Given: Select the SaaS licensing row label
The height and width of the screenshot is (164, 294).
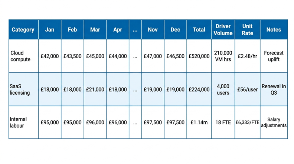Looking at the screenshot, I should [20, 89].
